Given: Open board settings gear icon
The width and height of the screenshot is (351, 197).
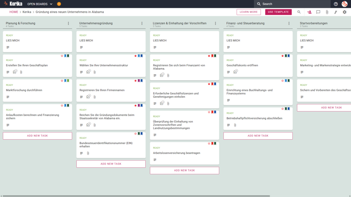Looking at the screenshot, I should [x=344, y=12].
